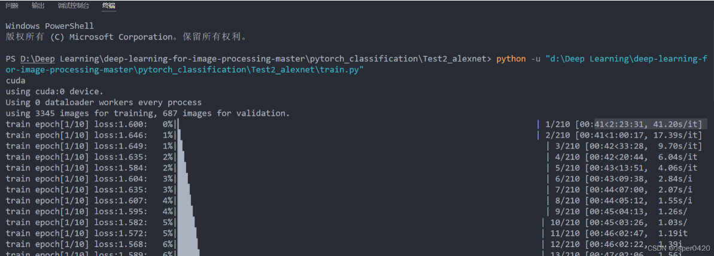The image size is (714, 256).
Task: Click the 2/210 iteration counter
Action: point(557,135)
